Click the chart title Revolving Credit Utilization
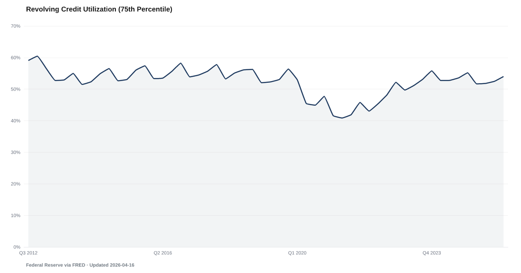Image resolution: width=521 pixels, height=273 pixels. 99,10
